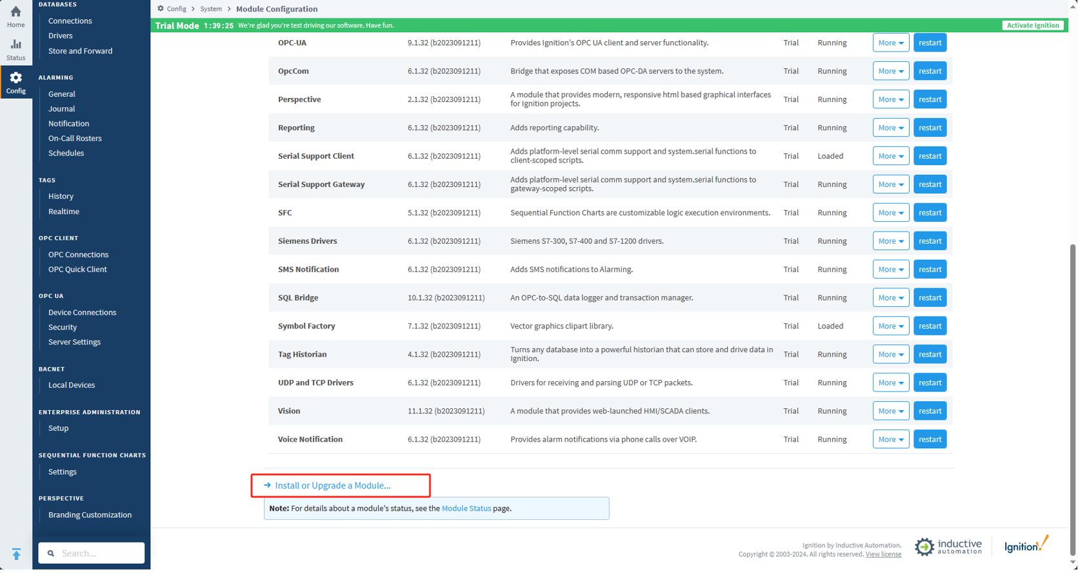Expand the More menu for SFC

tap(890, 213)
